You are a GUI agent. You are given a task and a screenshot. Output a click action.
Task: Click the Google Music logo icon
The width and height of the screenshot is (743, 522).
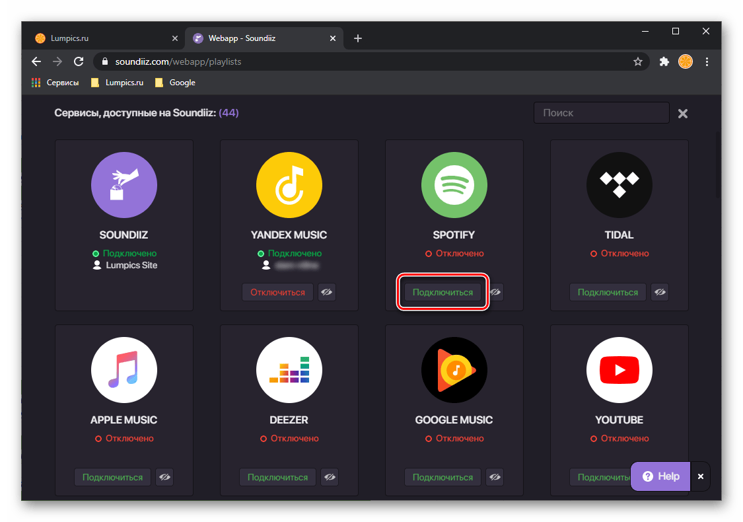[454, 371]
